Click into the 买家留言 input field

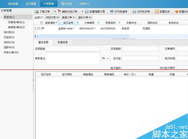pyautogui.click(x=73, y=49)
